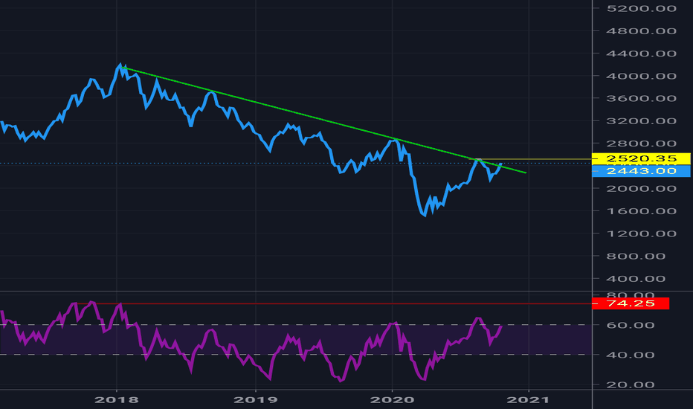Click the yellow 2520.35 price label

641,158
